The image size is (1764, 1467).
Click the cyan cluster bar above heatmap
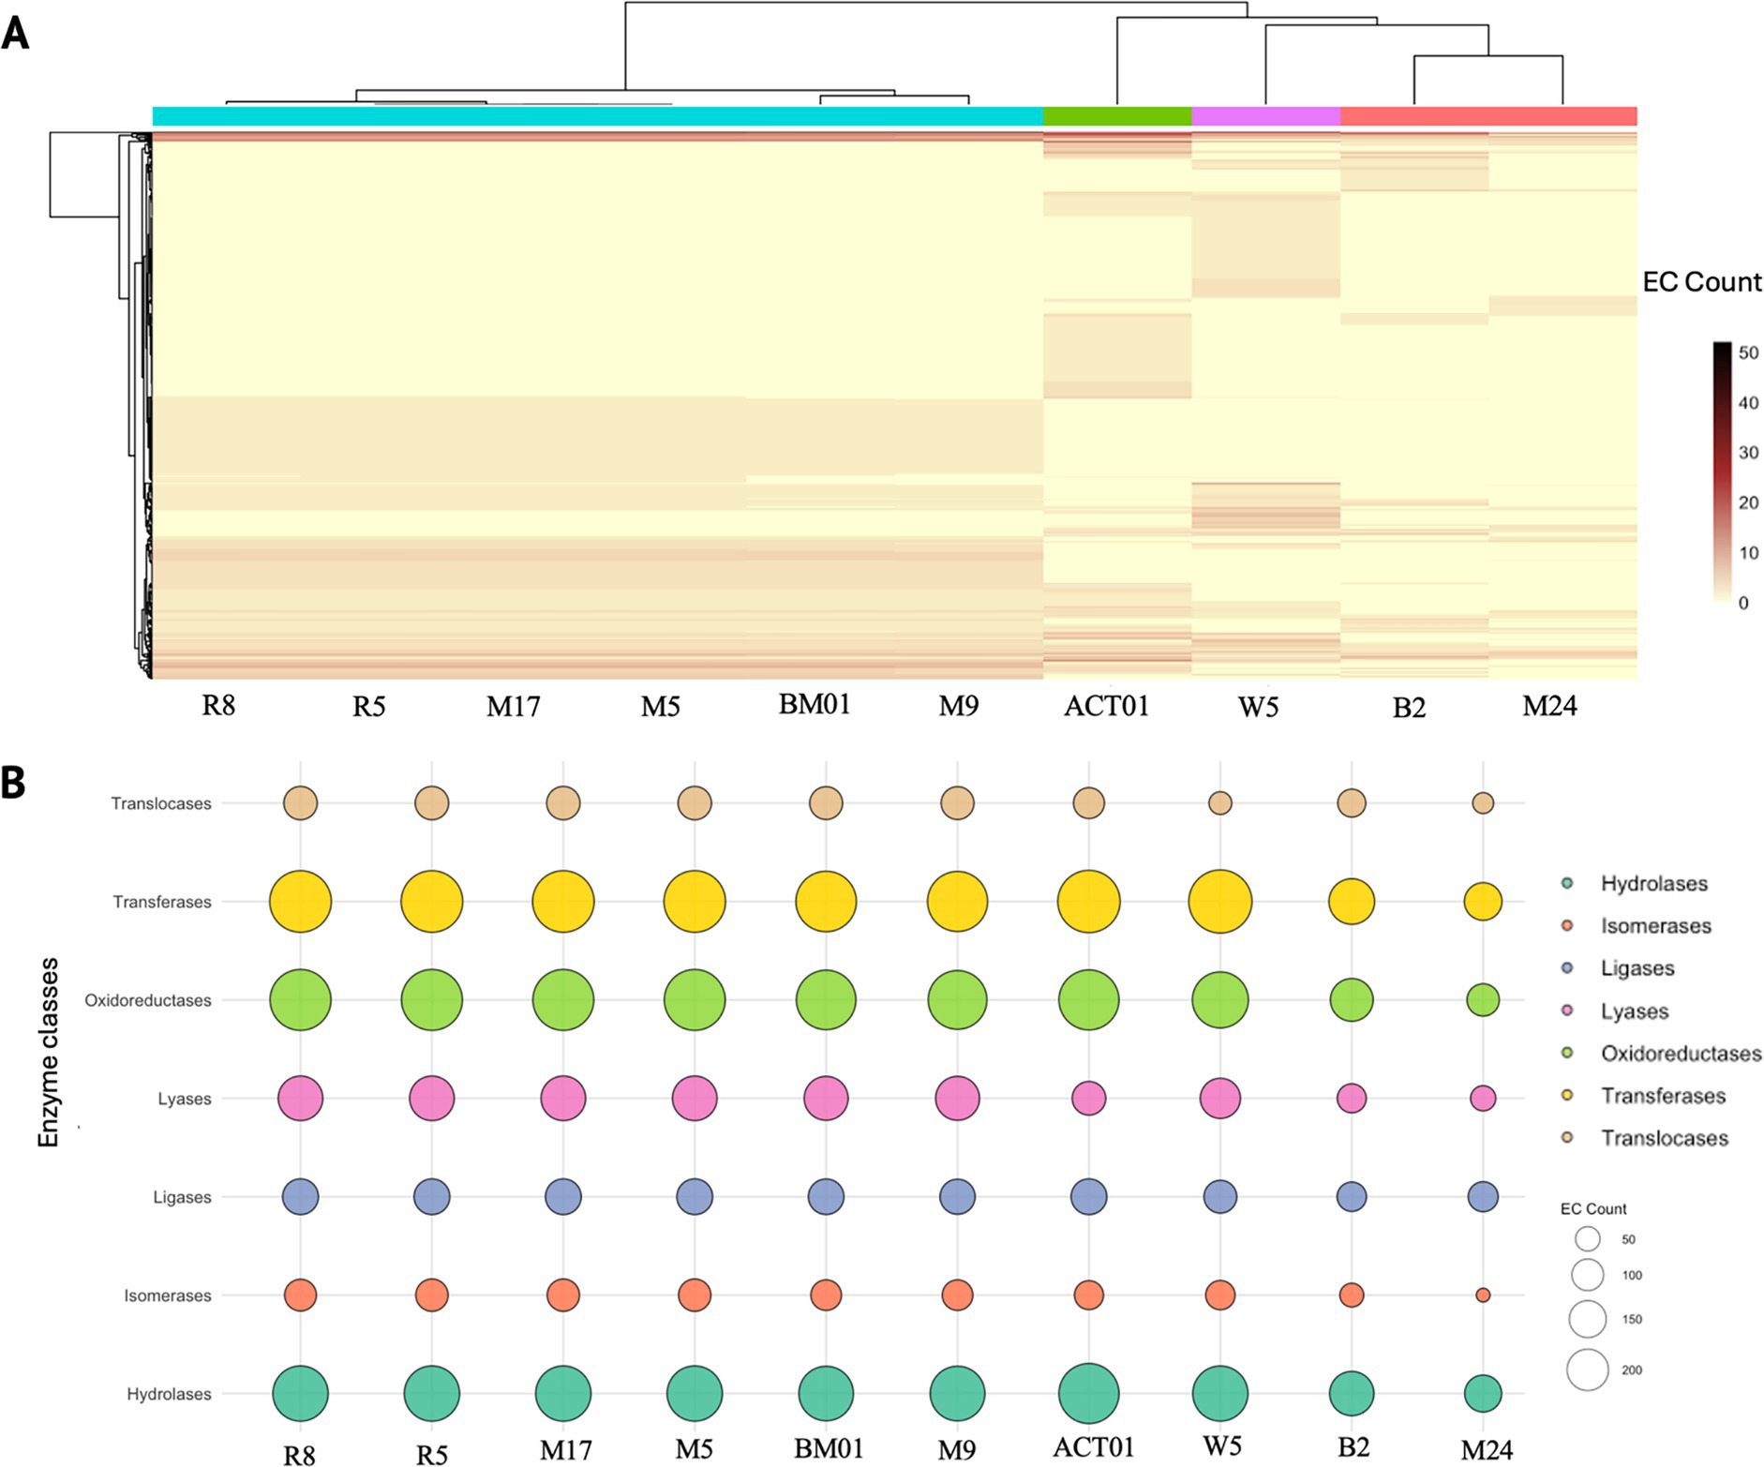pyautogui.click(x=597, y=116)
